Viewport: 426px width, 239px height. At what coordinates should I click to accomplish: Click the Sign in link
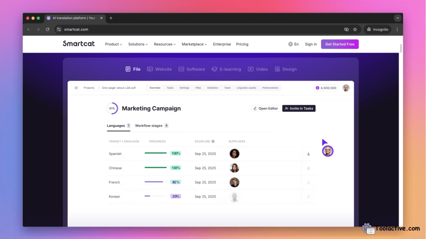pos(311,44)
